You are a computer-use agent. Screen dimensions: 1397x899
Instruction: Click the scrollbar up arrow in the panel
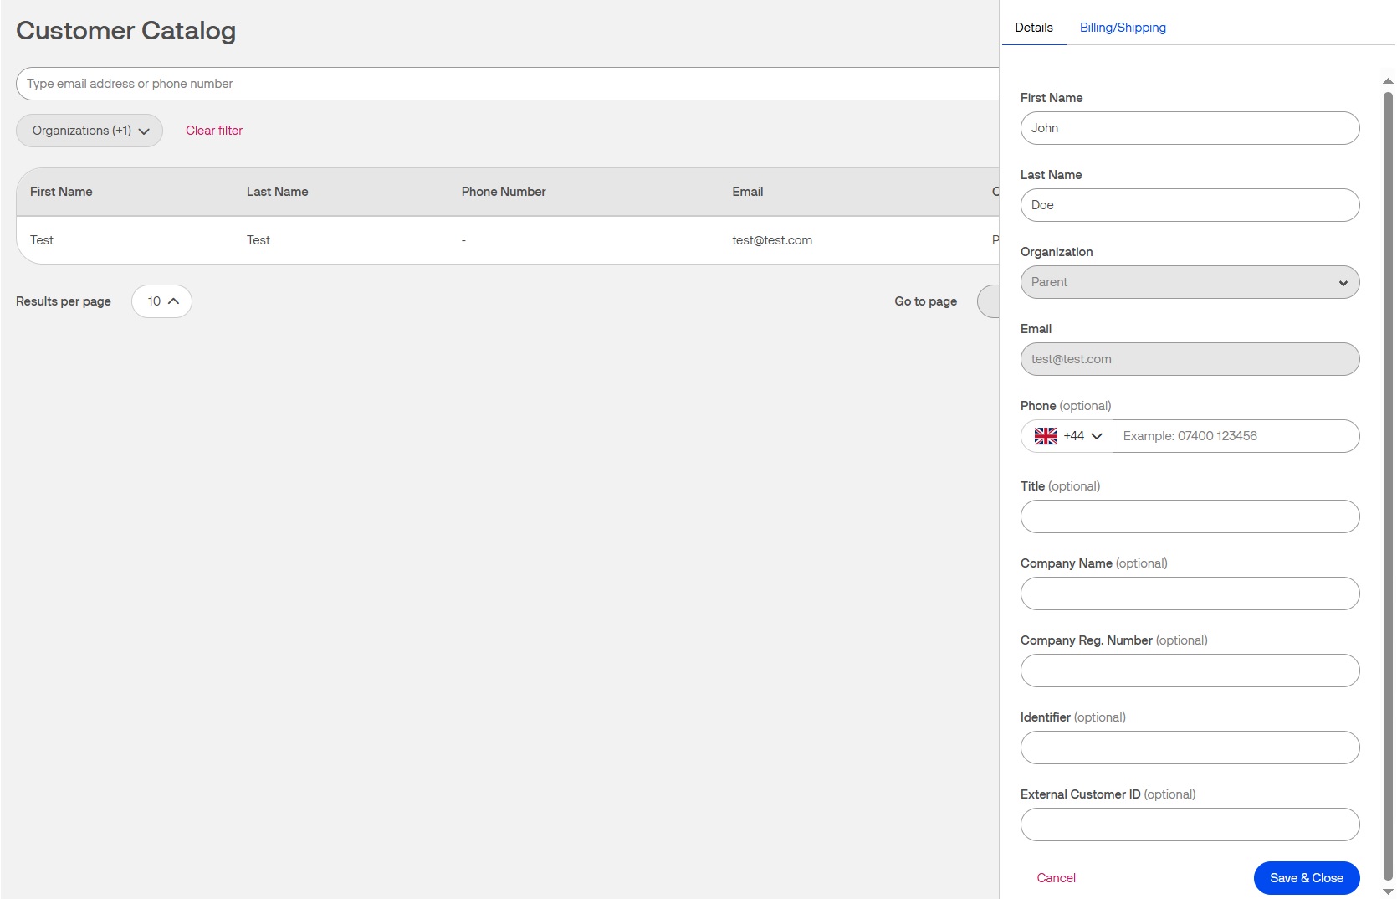click(1389, 80)
